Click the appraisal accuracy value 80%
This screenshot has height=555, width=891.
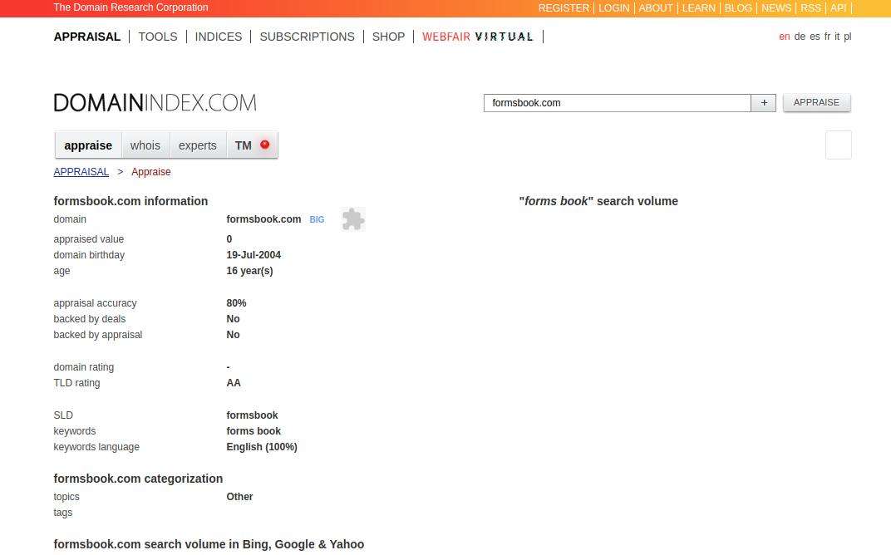tap(236, 303)
